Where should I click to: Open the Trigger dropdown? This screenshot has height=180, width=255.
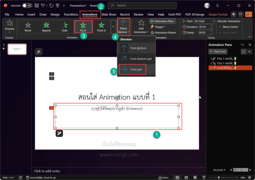click(x=158, y=27)
